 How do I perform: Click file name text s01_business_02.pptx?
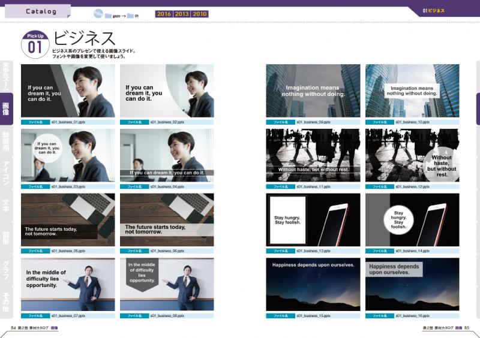click(167, 122)
